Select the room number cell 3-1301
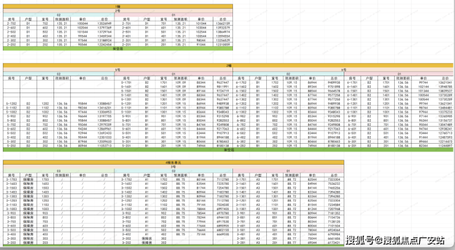 [241, 197]
